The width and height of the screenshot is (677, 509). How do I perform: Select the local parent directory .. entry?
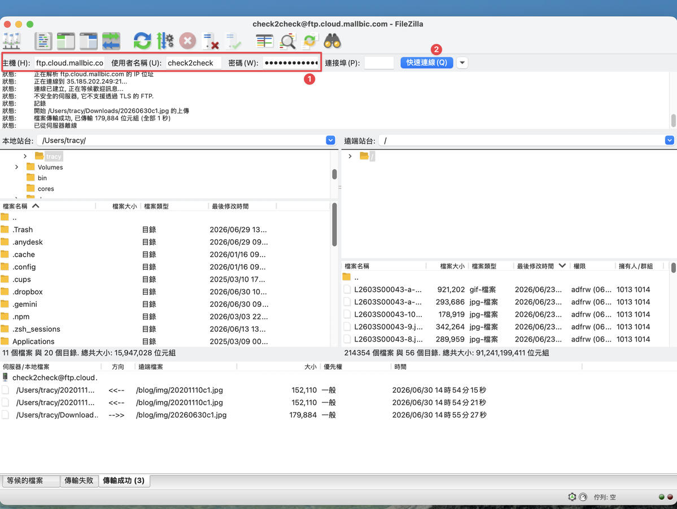tap(165, 217)
